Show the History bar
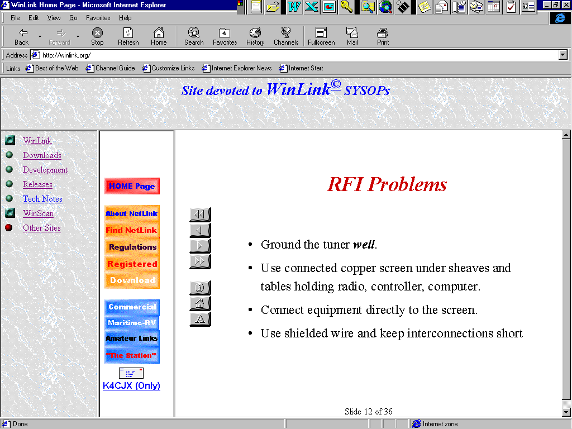The width and height of the screenshot is (572, 429). pos(255,36)
